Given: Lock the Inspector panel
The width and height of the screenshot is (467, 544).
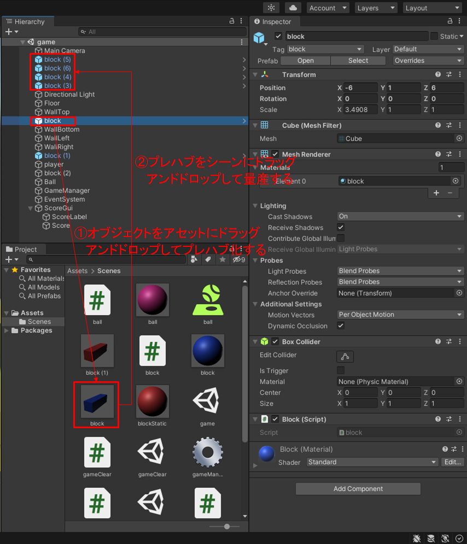Looking at the screenshot, I should (450, 21).
